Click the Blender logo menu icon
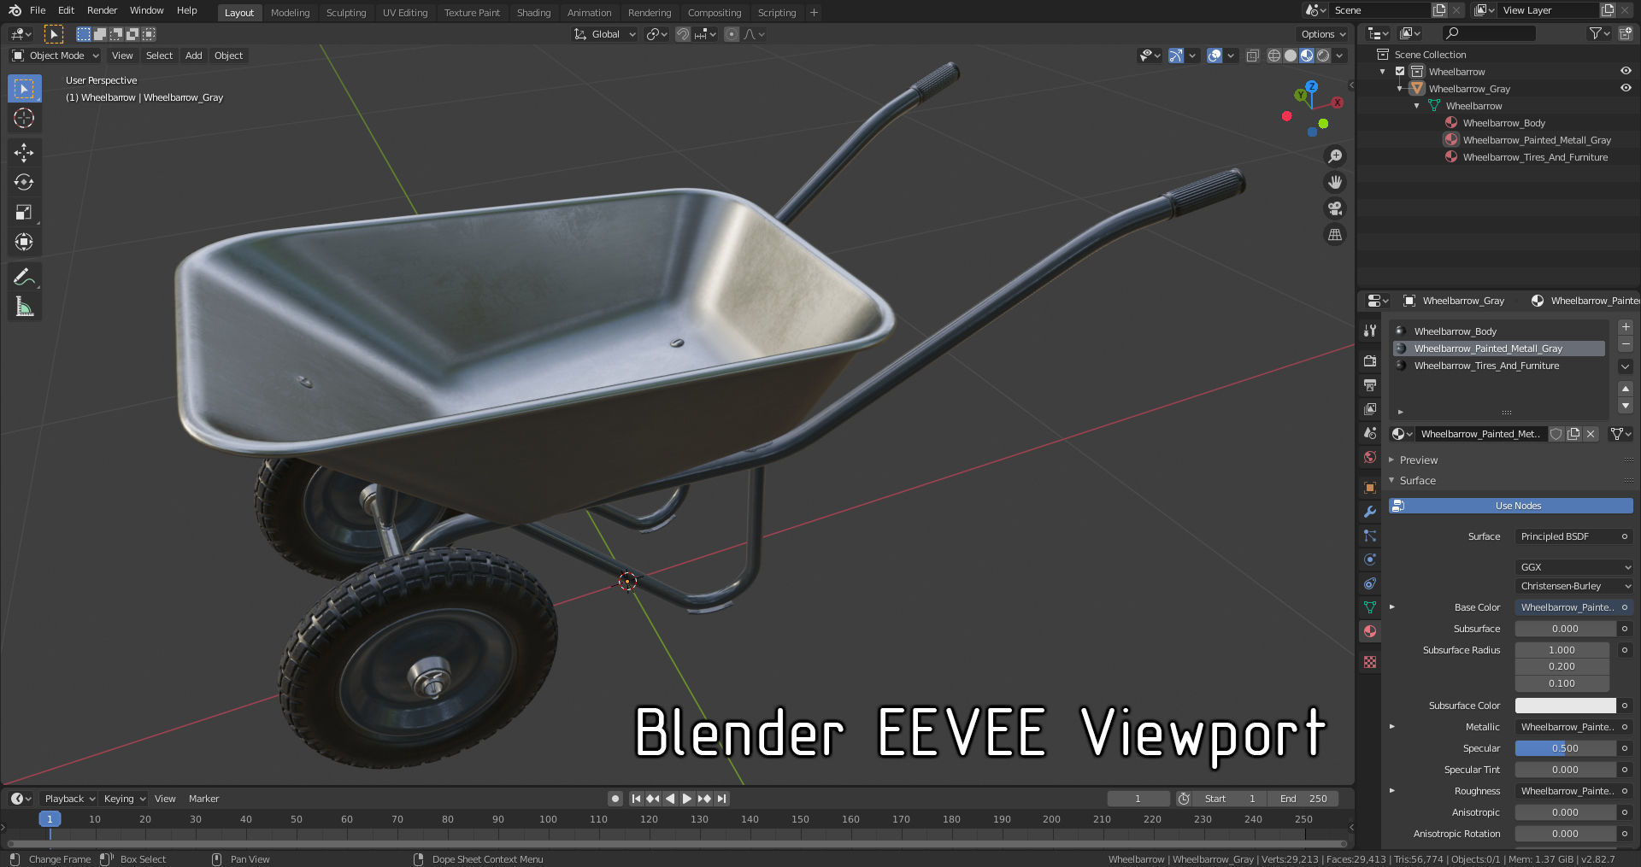The width and height of the screenshot is (1641, 867). (15, 10)
